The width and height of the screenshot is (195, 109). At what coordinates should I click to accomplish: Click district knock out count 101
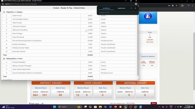click(44, 95)
